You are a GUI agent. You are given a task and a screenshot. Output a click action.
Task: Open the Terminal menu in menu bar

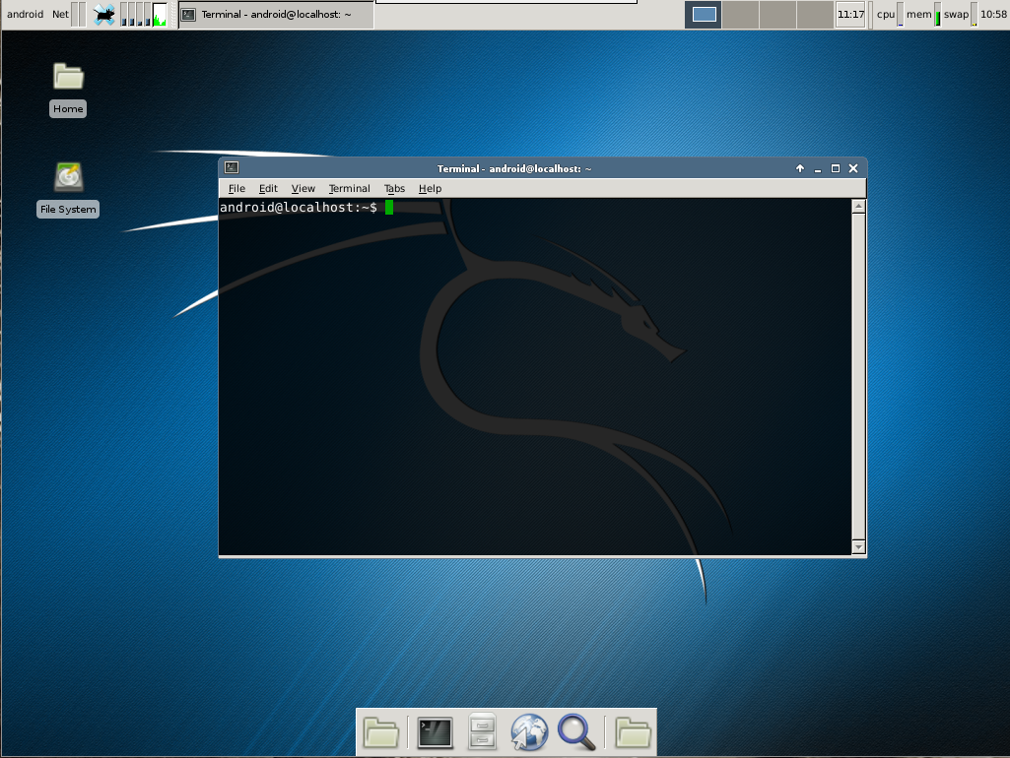(349, 189)
